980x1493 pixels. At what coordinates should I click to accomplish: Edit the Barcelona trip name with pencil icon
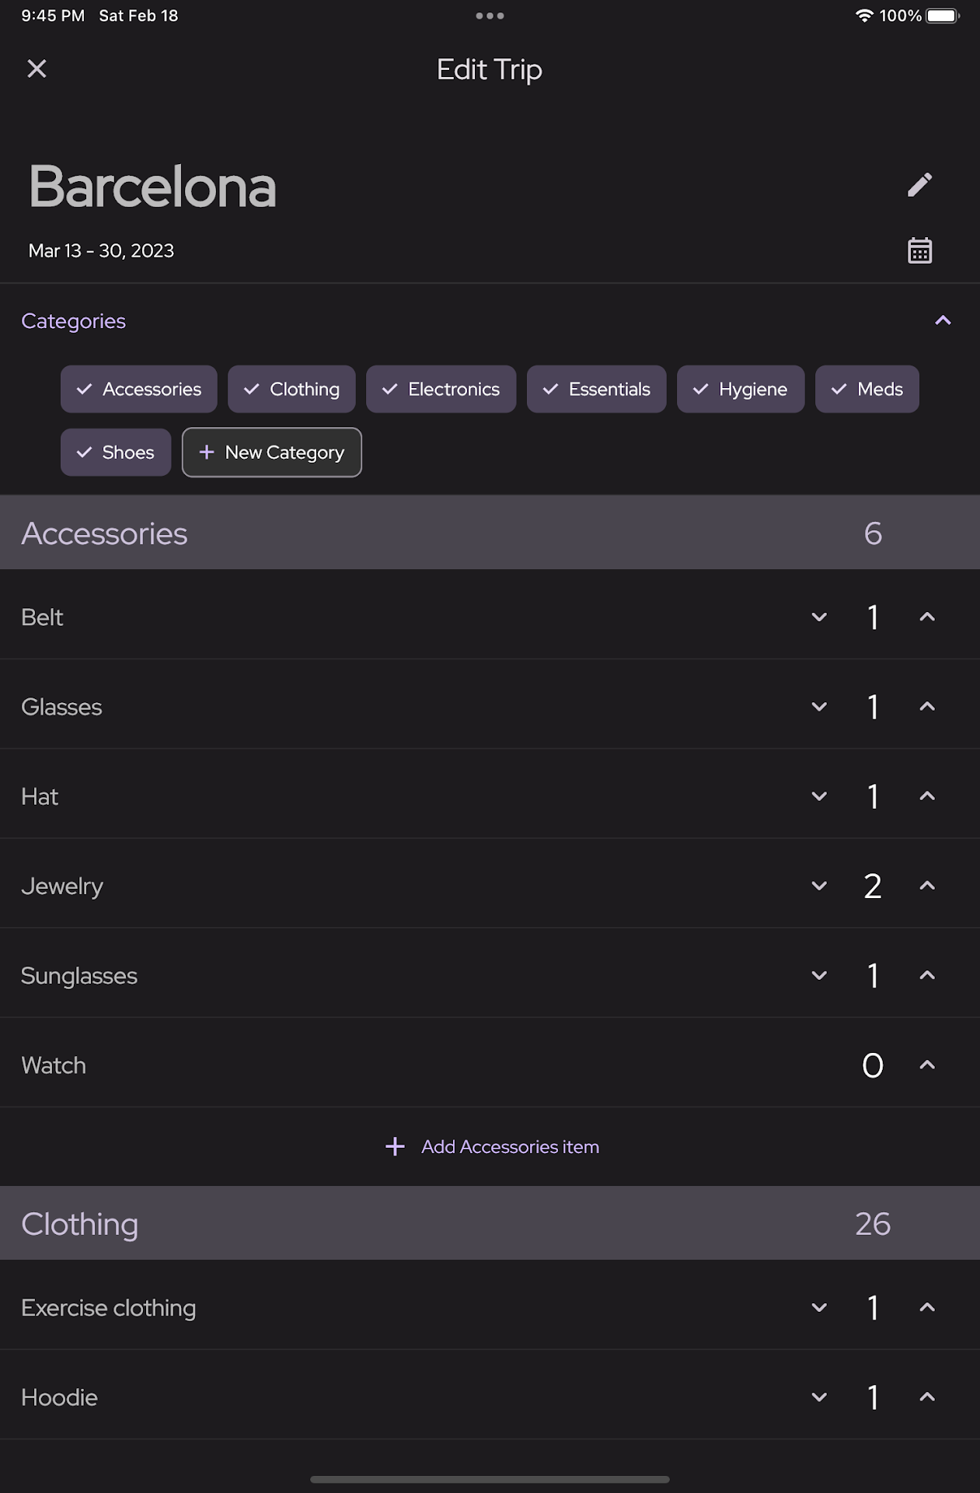[919, 185]
